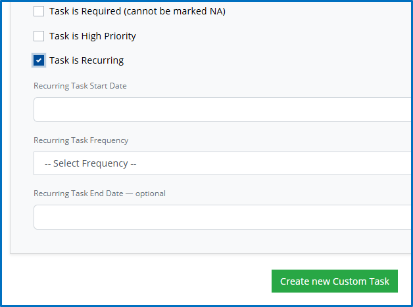This screenshot has height=307, width=413.
Task: Click the 'Recurring Task Frequency' field label
Action: [x=81, y=140]
